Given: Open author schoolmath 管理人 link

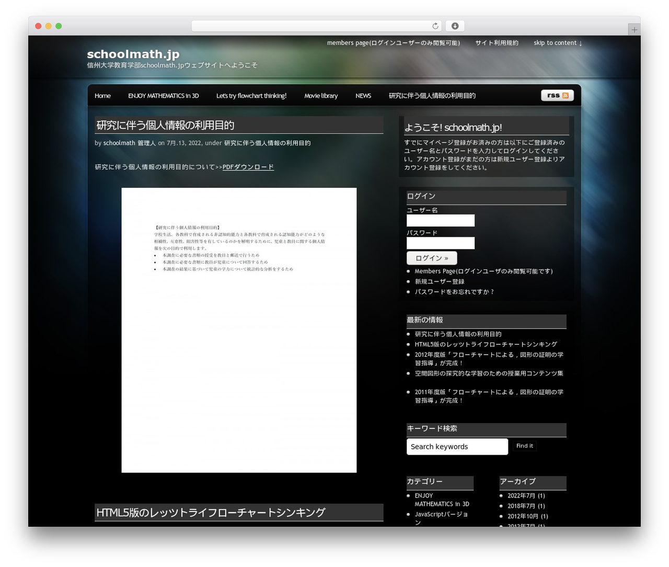Looking at the screenshot, I should [x=130, y=143].
